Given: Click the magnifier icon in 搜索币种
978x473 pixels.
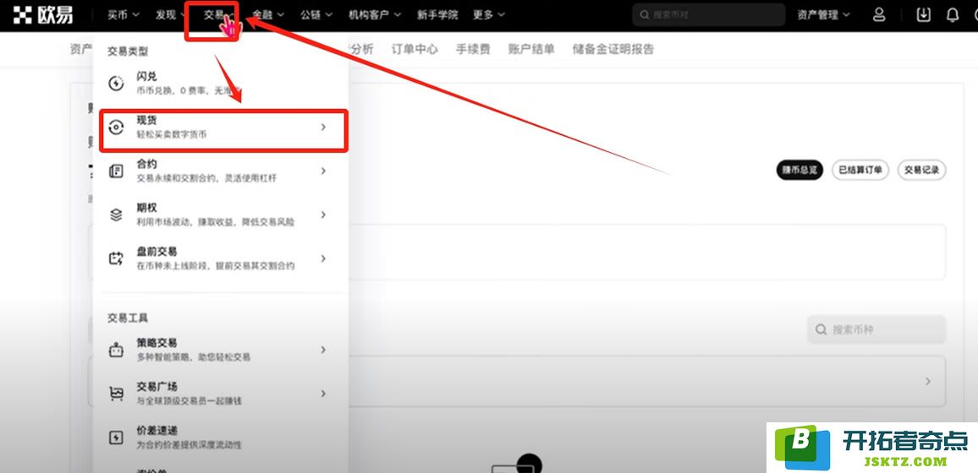Looking at the screenshot, I should [x=821, y=329].
